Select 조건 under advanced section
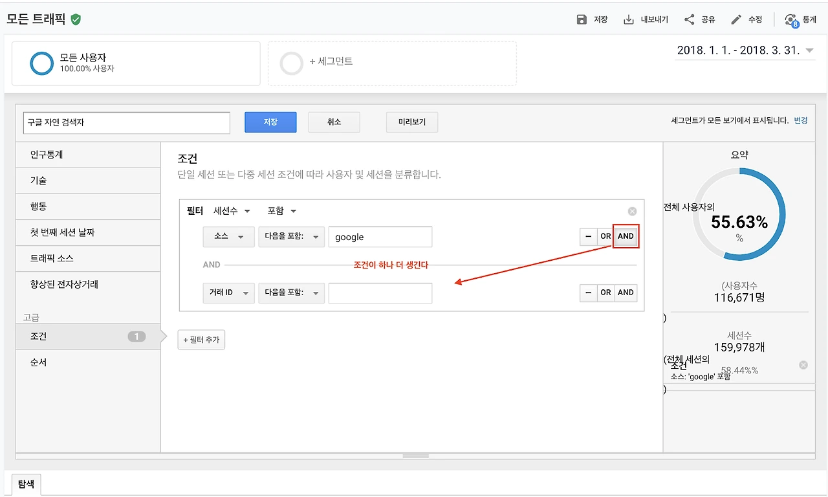Viewport: 828px width, 497px height. (x=88, y=337)
